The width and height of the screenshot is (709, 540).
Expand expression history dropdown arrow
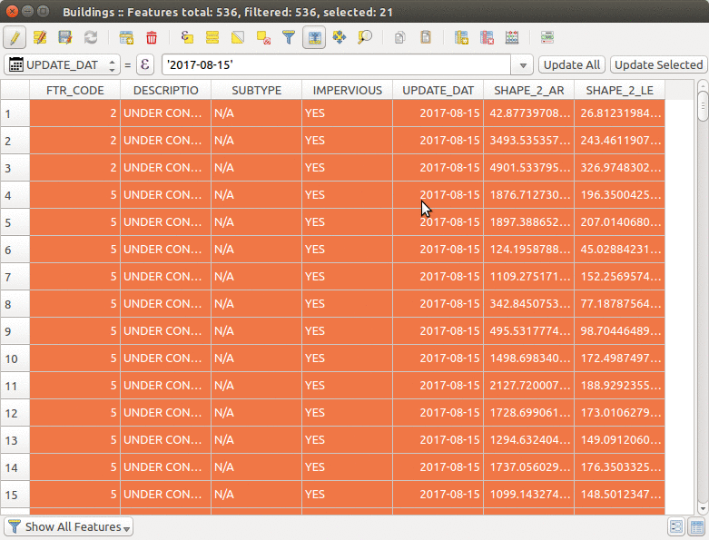[523, 65]
